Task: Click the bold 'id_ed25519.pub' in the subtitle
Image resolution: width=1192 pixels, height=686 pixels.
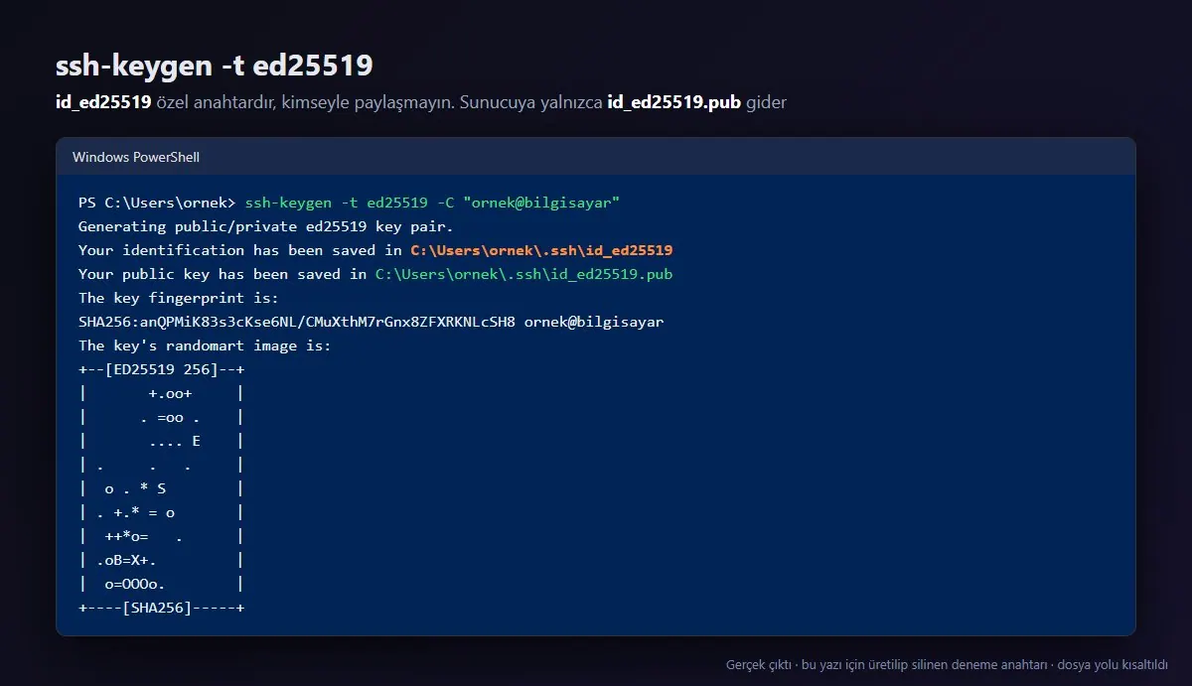Action: point(674,102)
